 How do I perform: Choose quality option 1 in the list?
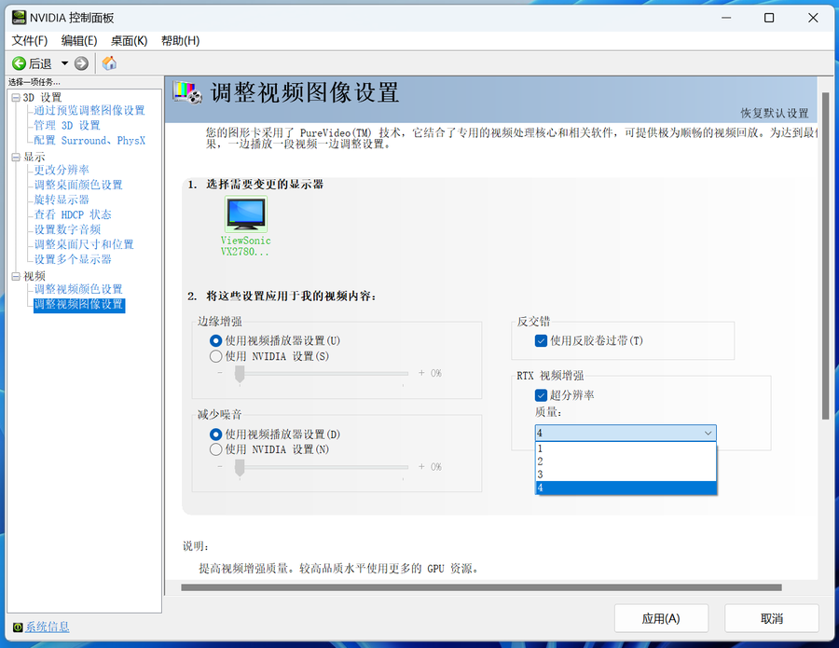click(x=626, y=448)
